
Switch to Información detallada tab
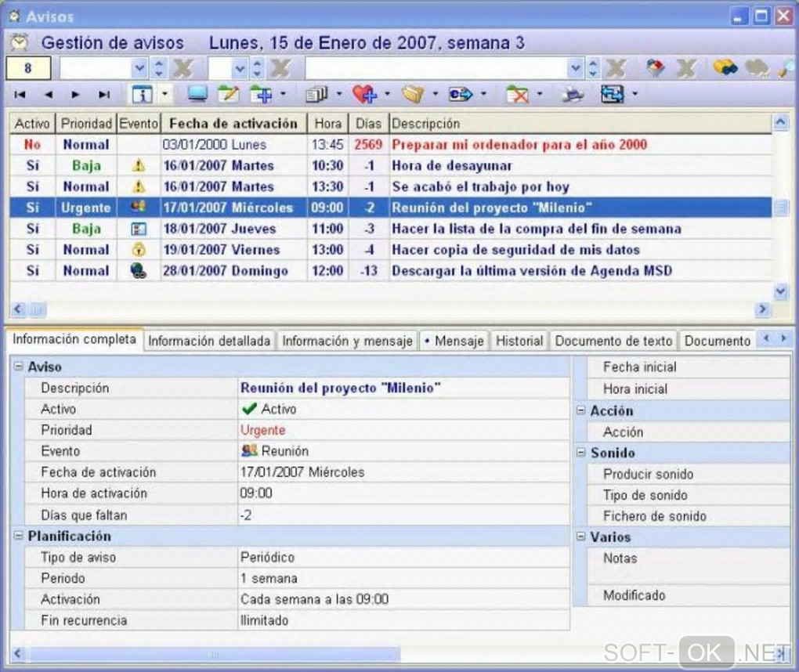[209, 341]
